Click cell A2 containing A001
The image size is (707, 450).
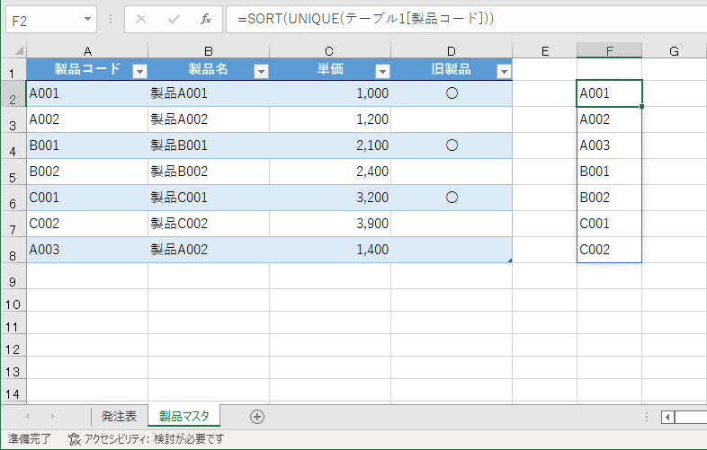[x=87, y=93]
